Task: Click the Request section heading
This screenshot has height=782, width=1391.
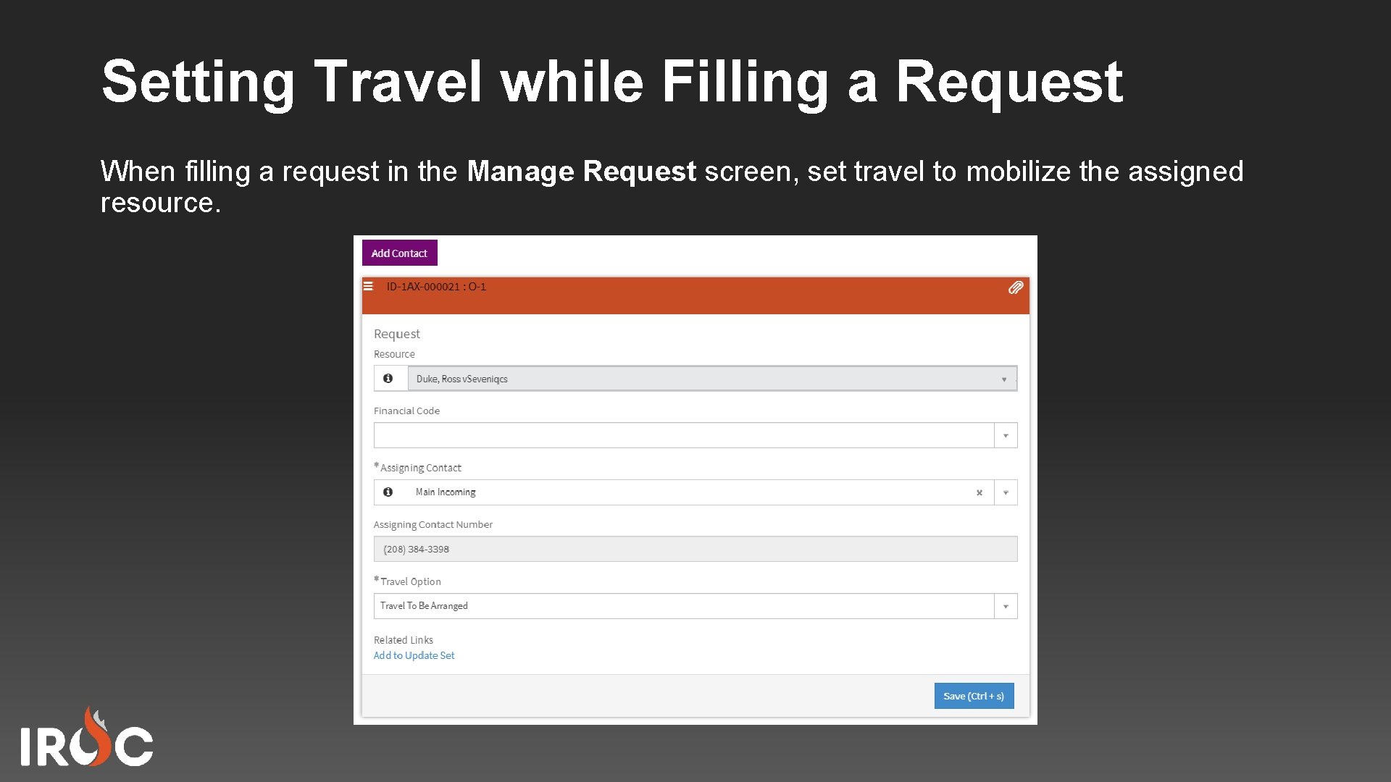Action: coord(396,334)
